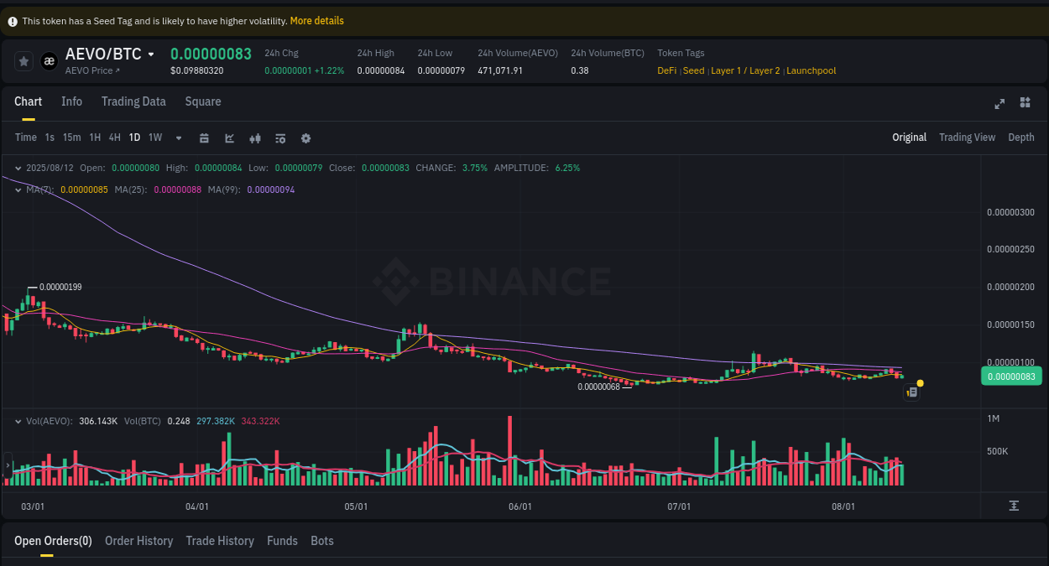Viewport: 1049px width, 566px height.
Task: Switch to the Trading Data tab
Action: [x=133, y=101]
